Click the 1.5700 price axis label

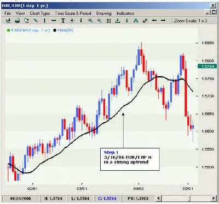click(208, 96)
